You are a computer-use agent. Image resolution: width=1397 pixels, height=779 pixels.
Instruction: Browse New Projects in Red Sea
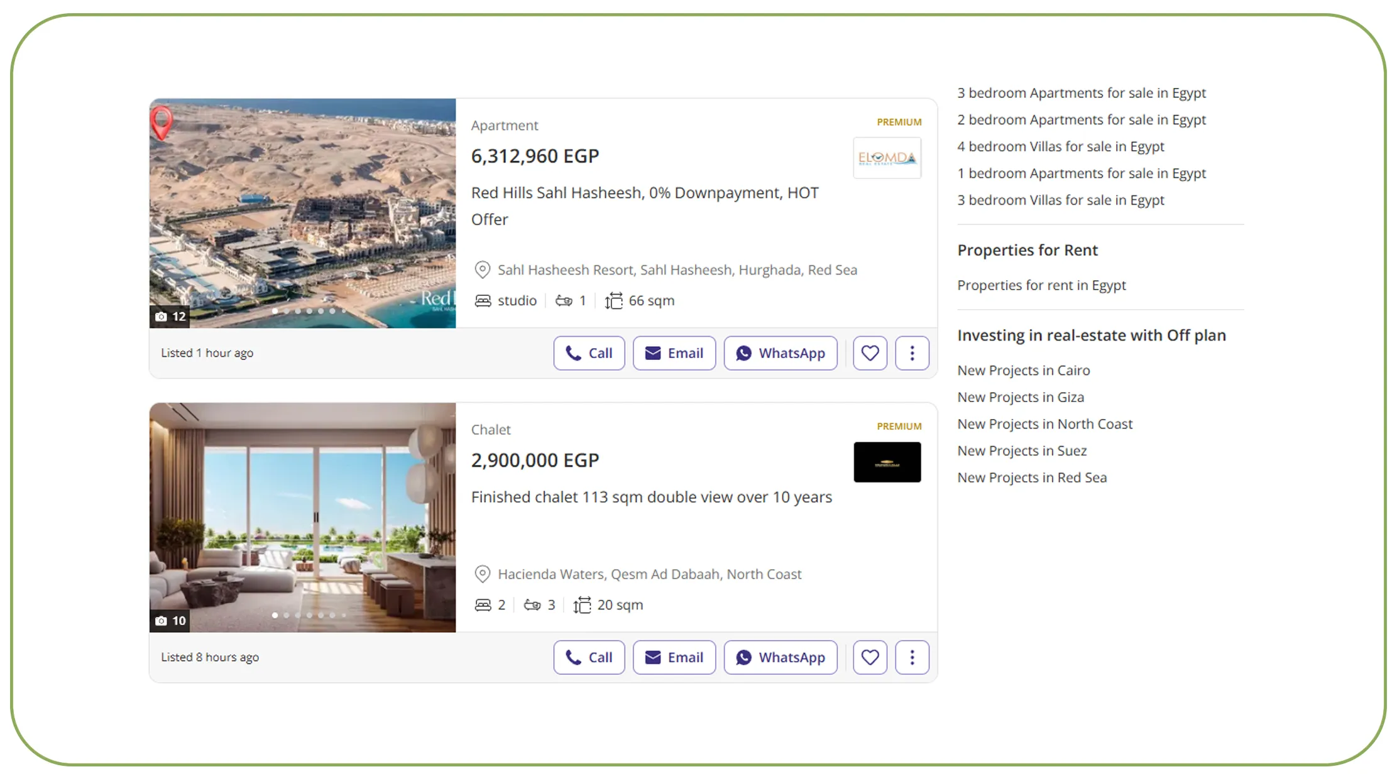click(x=1031, y=477)
